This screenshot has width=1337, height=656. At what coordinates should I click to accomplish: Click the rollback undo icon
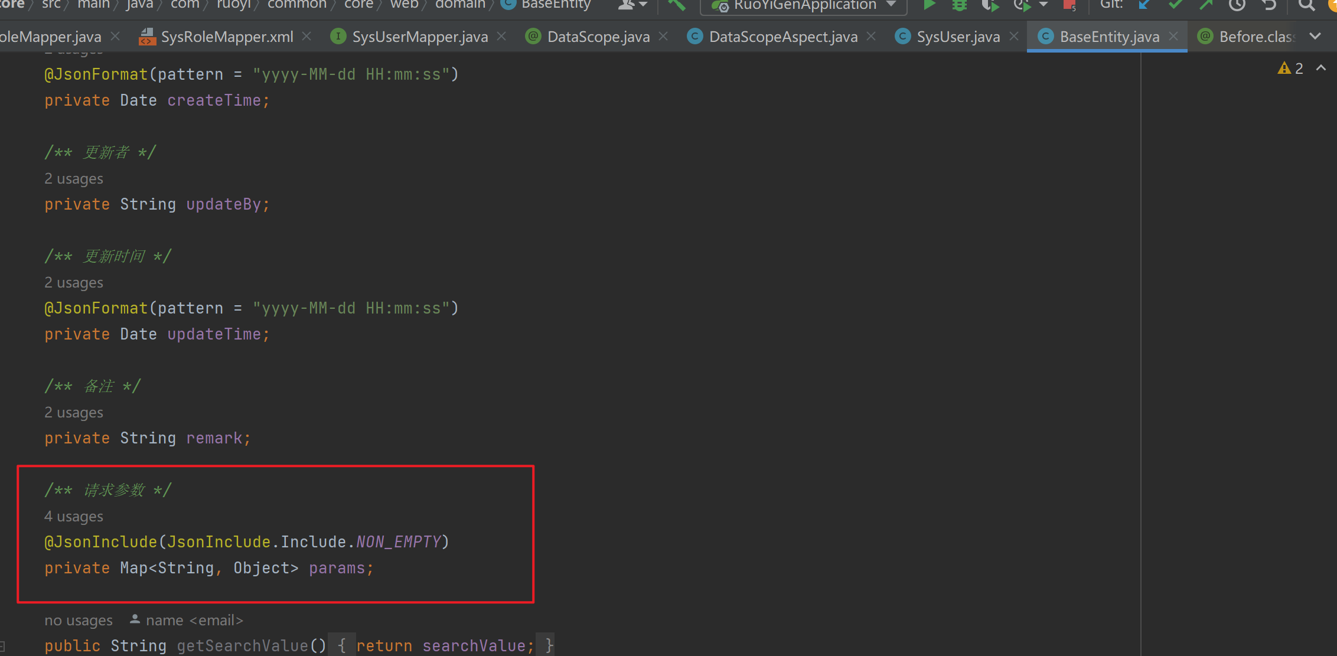[1268, 5]
